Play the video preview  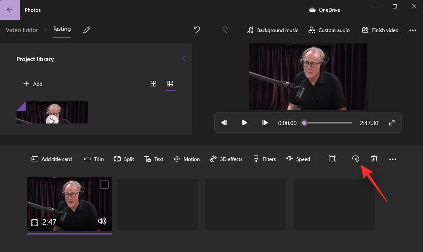click(x=245, y=123)
